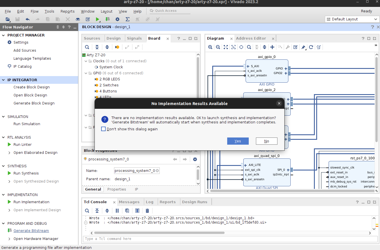
Task: Click Create Block Design
Action: tap(32, 87)
